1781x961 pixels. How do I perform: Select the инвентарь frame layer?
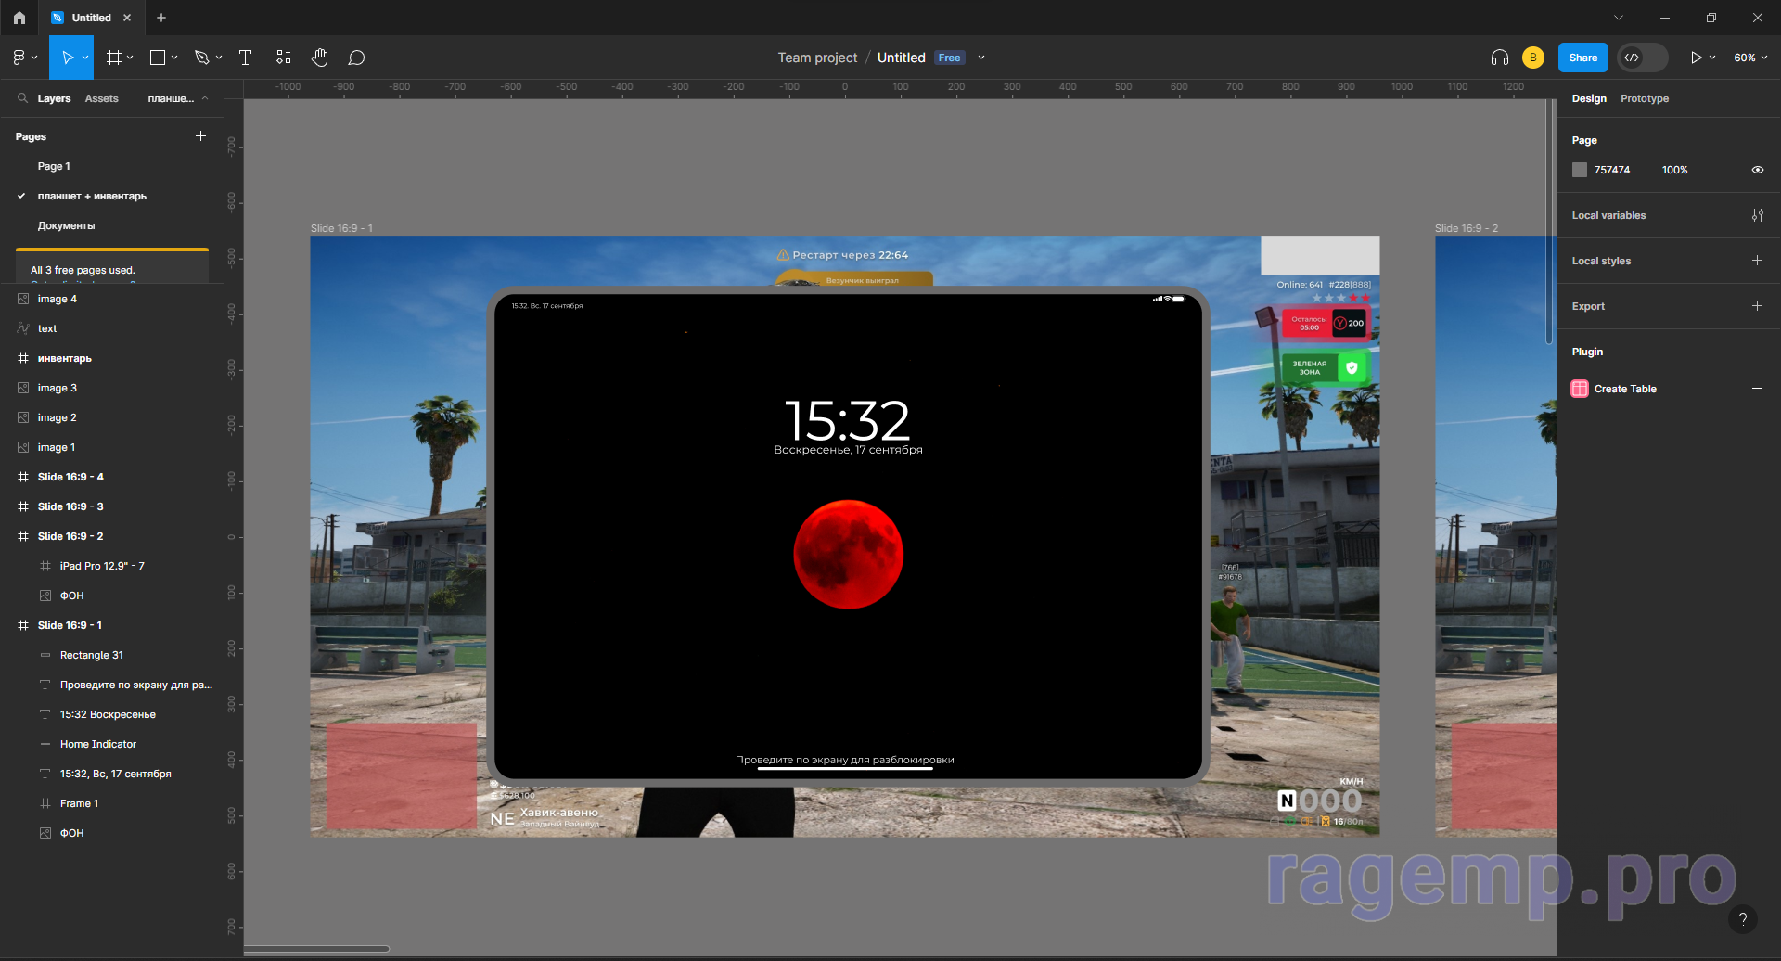pyautogui.click(x=111, y=358)
